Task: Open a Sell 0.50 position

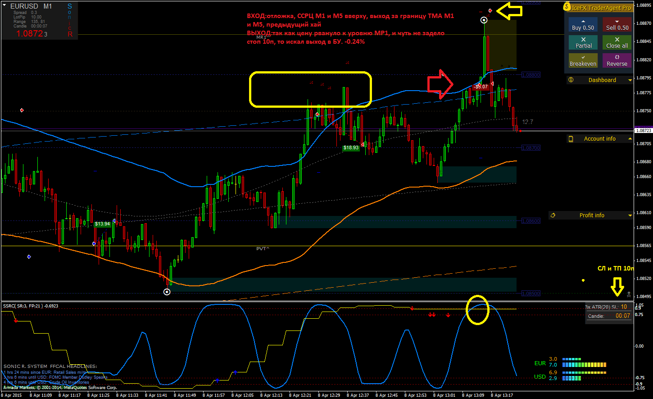Action: [617, 25]
